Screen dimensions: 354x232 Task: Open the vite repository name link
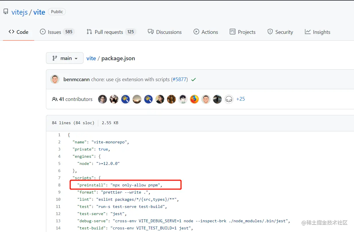39,12
